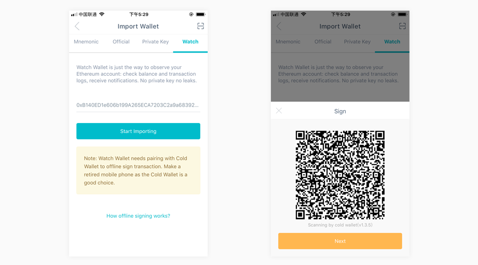Open 'How offline signing works?' link
Image resolution: width=478 pixels, height=265 pixels.
click(138, 216)
